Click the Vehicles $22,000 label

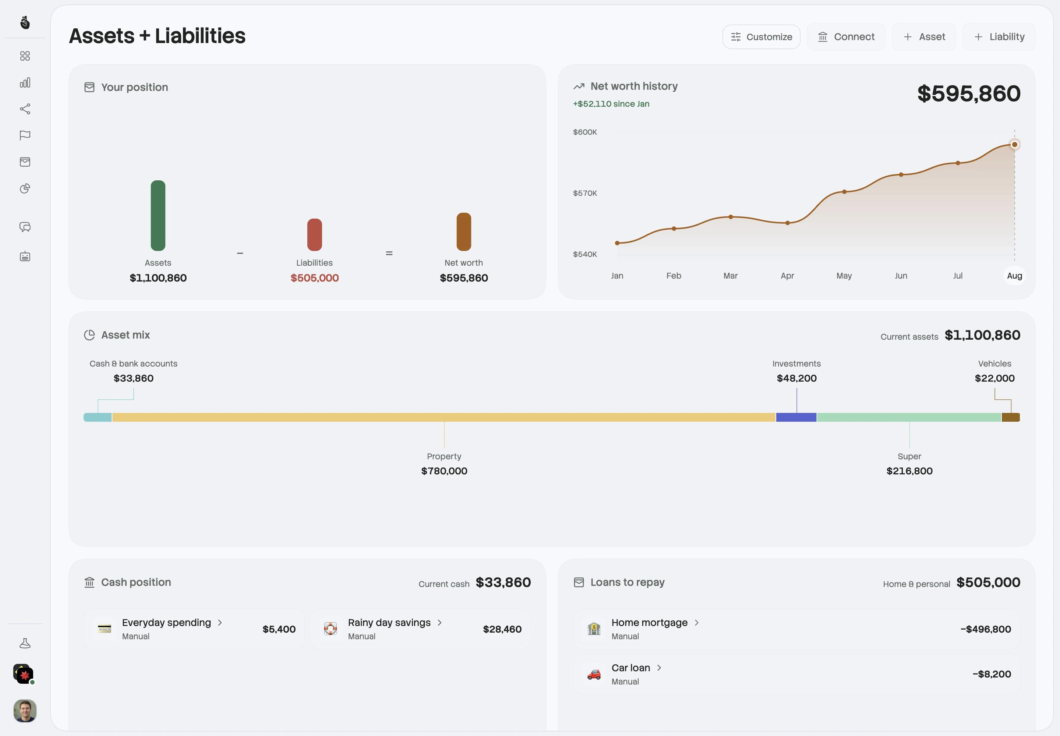(995, 371)
